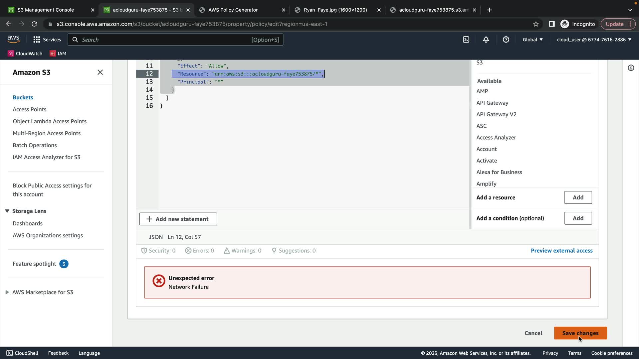Open the Services grid menu
Image resolution: width=639 pixels, height=359 pixels.
click(47, 40)
